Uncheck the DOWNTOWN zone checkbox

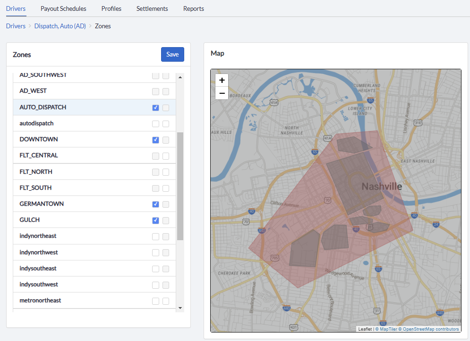coord(155,139)
